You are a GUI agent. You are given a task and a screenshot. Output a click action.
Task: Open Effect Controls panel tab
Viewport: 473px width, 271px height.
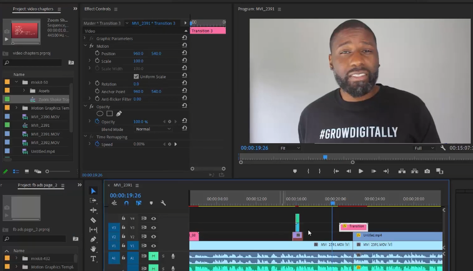[x=97, y=9]
